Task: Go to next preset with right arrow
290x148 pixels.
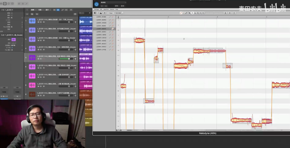Action: [x=106, y=6]
